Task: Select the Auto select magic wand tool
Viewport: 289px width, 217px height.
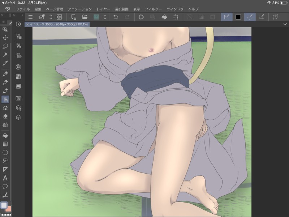Action: tap(5, 55)
